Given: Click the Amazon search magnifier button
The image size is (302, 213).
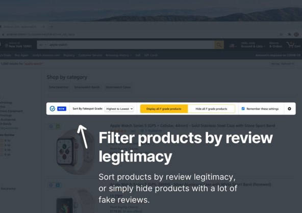Looking at the screenshot, I should 219,45.
